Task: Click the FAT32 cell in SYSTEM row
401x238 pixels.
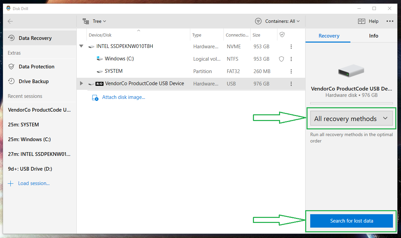Action: [233, 71]
